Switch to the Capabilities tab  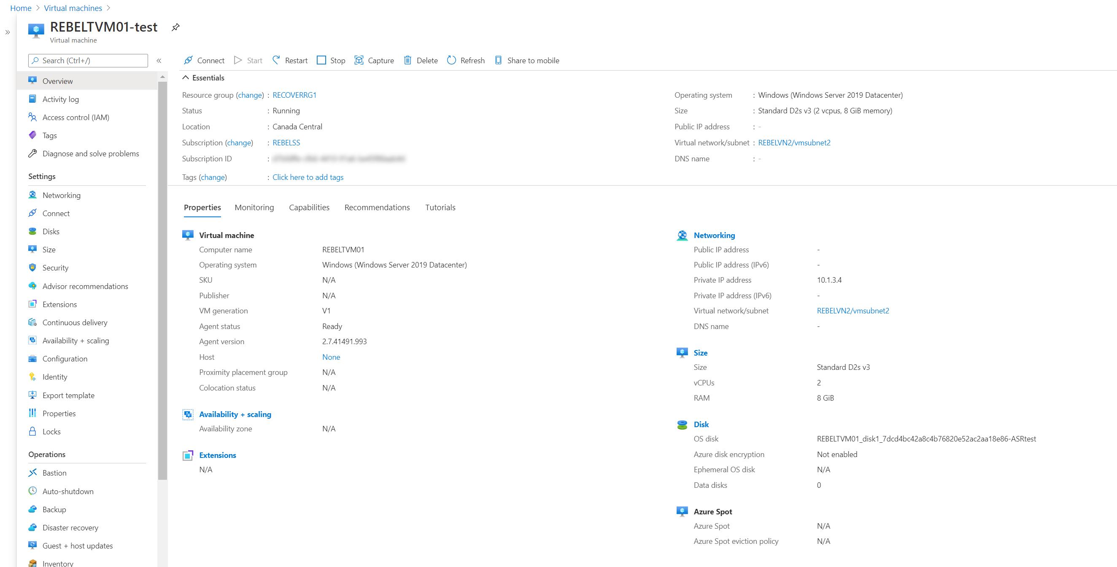tap(309, 208)
